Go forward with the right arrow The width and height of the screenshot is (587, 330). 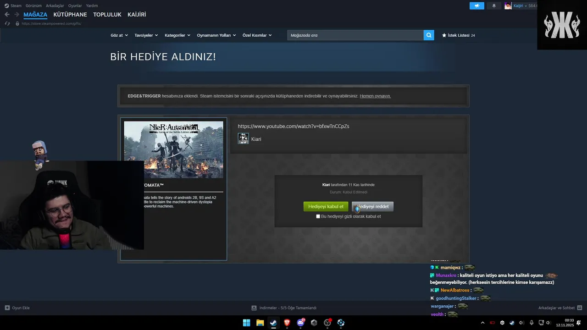(x=17, y=15)
